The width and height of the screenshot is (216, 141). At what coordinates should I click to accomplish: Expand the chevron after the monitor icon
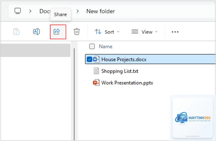pos(30,11)
